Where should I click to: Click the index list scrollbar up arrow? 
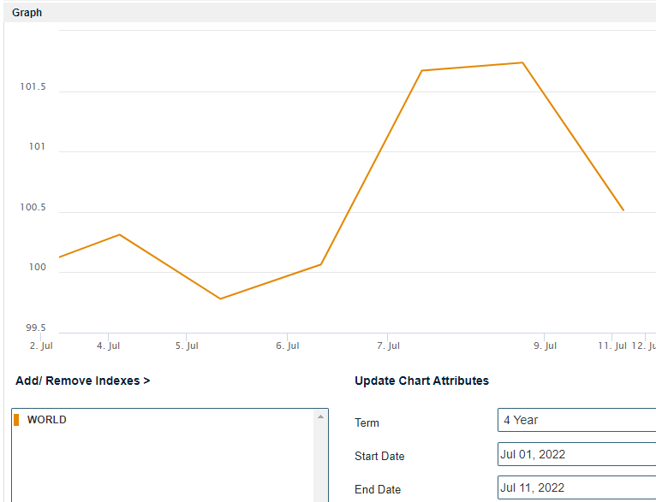pyautogui.click(x=321, y=416)
